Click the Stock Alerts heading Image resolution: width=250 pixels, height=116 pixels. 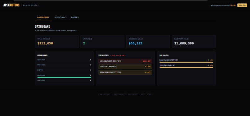point(104,56)
